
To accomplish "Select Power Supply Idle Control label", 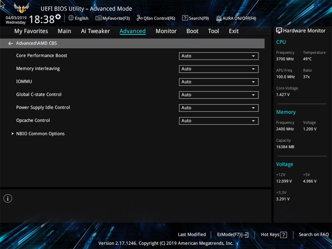I will click(43, 107).
